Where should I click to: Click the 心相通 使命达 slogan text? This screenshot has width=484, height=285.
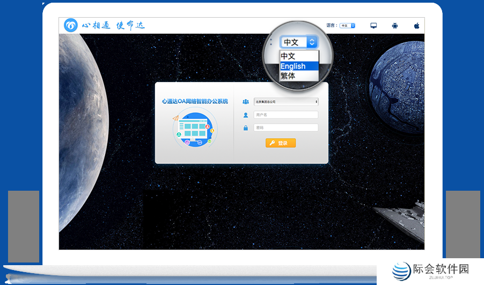(113, 25)
